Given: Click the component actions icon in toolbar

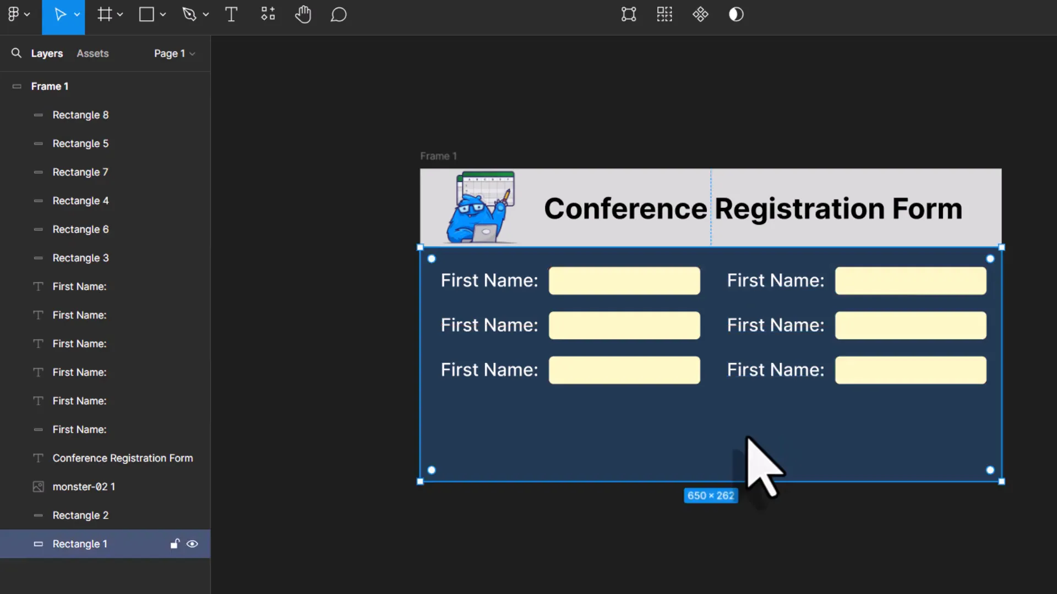Looking at the screenshot, I should click(700, 14).
